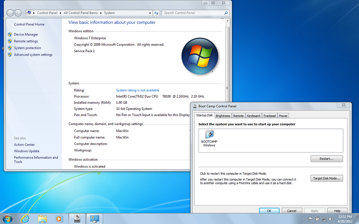
Task: Select All Control Panel Items breadcrumb
Action: 80,13
